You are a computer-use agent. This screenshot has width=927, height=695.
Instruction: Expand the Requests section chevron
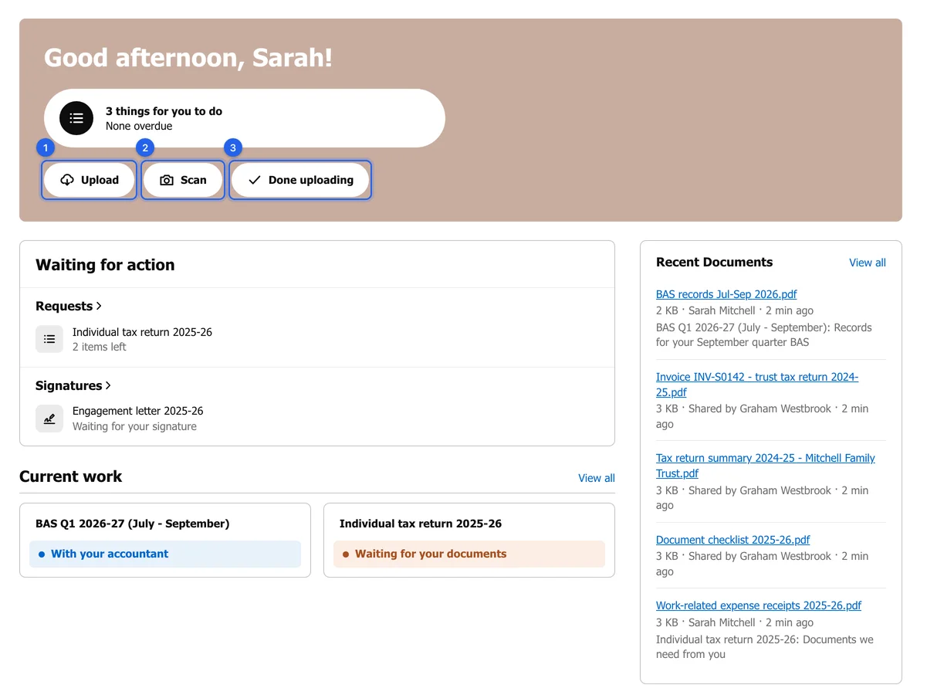99,307
